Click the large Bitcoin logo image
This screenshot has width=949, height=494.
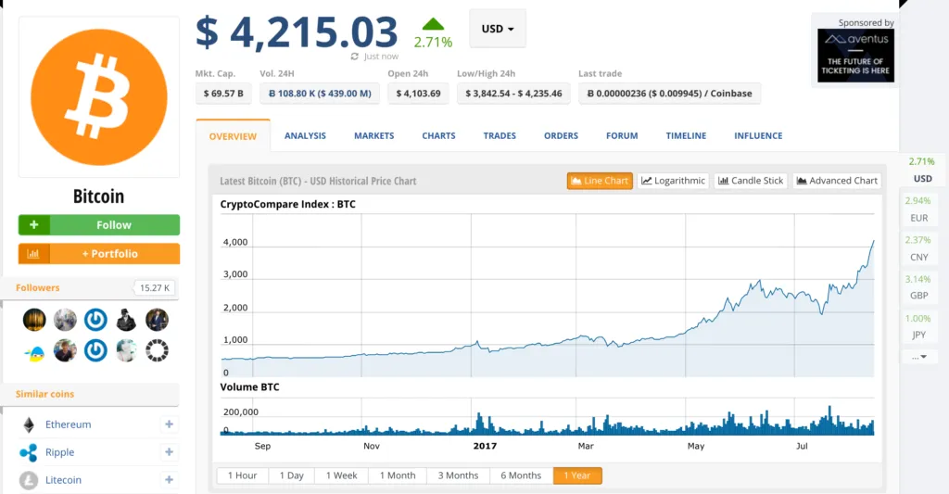tap(98, 97)
